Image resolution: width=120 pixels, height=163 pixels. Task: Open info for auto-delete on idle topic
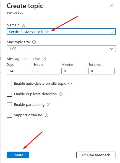click(x=70, y=84)
